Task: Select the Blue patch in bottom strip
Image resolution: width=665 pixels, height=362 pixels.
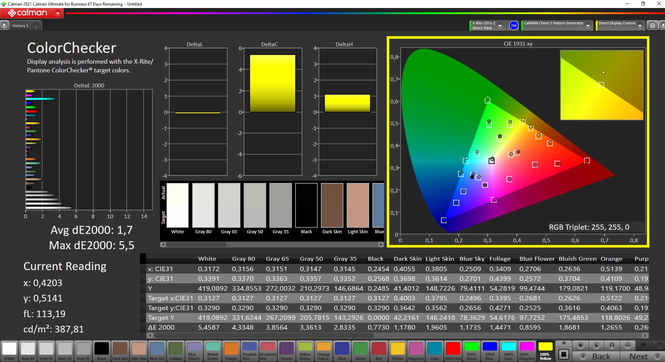Action: click(x=342, y=351)
